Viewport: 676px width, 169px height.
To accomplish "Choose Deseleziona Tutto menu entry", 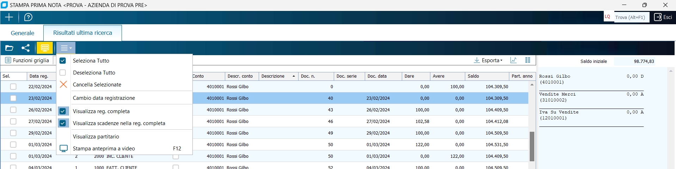I will (x=125, y=72).
